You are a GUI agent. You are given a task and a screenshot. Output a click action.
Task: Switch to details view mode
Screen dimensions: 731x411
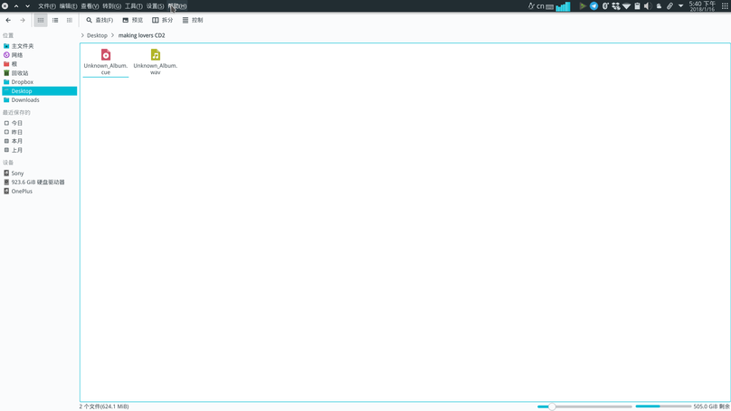coord(70,20)
